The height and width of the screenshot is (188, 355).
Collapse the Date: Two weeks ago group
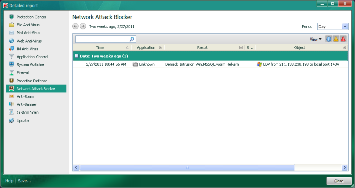76,56
